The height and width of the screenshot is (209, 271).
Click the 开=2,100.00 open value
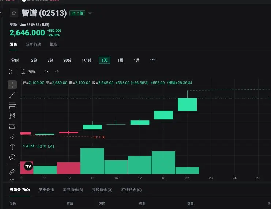pyautogui.click(x=33, y=83)
